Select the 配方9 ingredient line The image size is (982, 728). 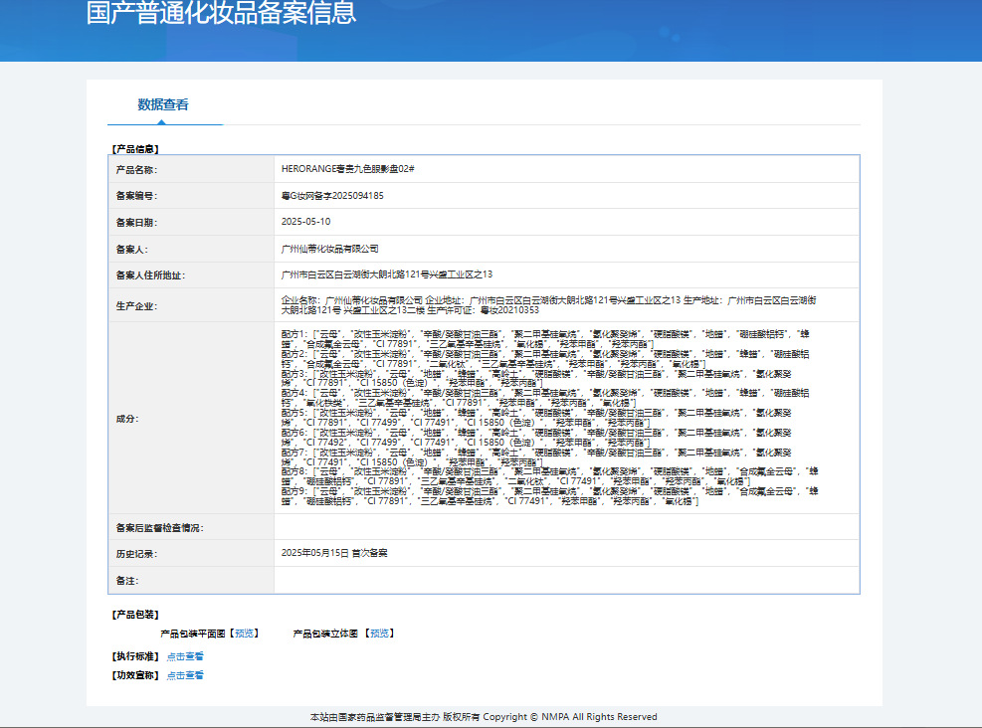point(549,495)
